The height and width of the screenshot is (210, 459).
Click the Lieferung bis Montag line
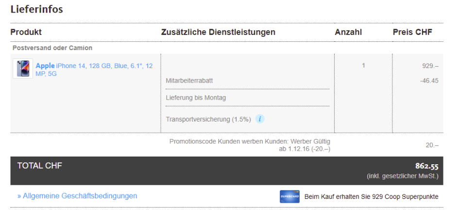click(x=196, y=98)
